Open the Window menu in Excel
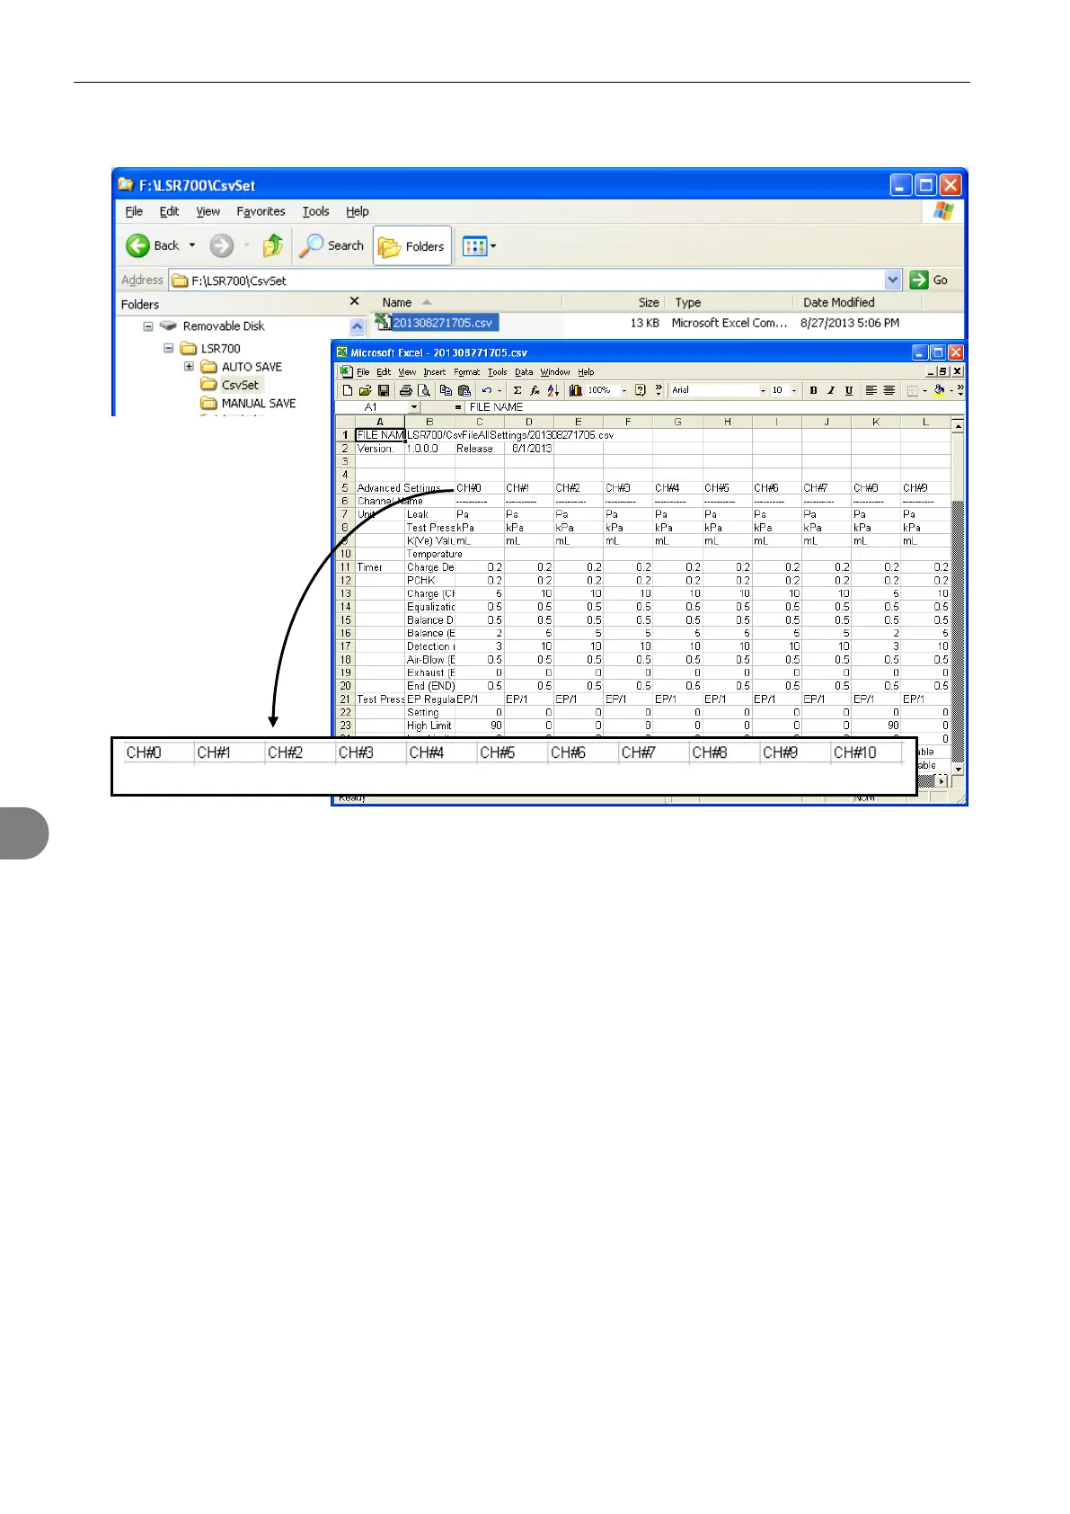The height and width of the screenshot is (1514, 1070). (555, 372)
